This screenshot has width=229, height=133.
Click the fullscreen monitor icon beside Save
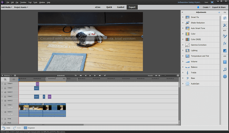212,2
